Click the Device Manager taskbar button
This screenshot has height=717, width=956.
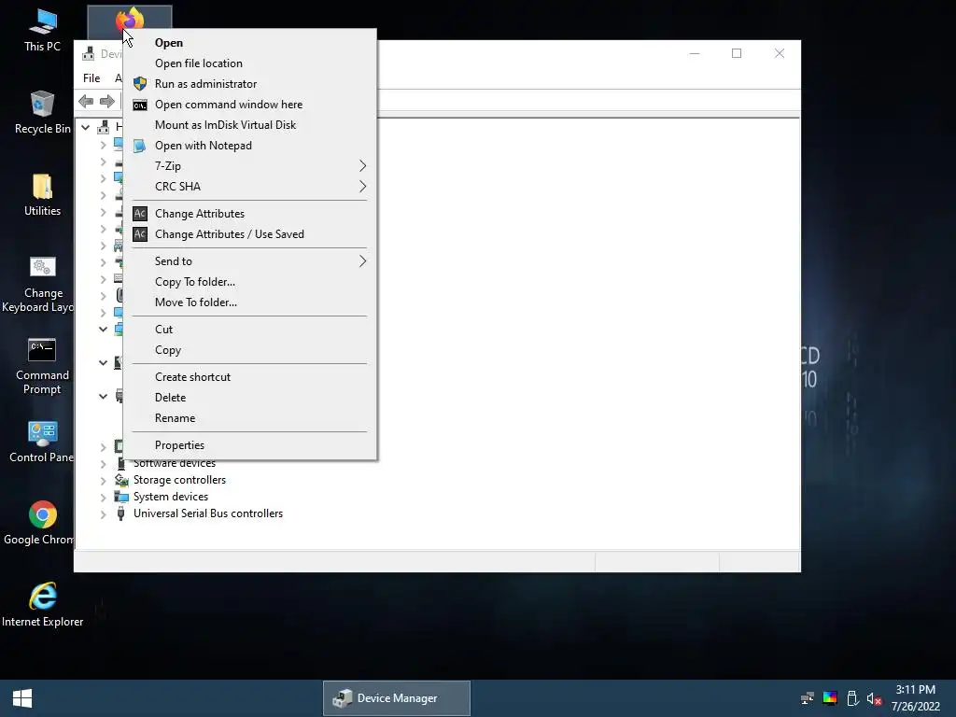point(396,698)
